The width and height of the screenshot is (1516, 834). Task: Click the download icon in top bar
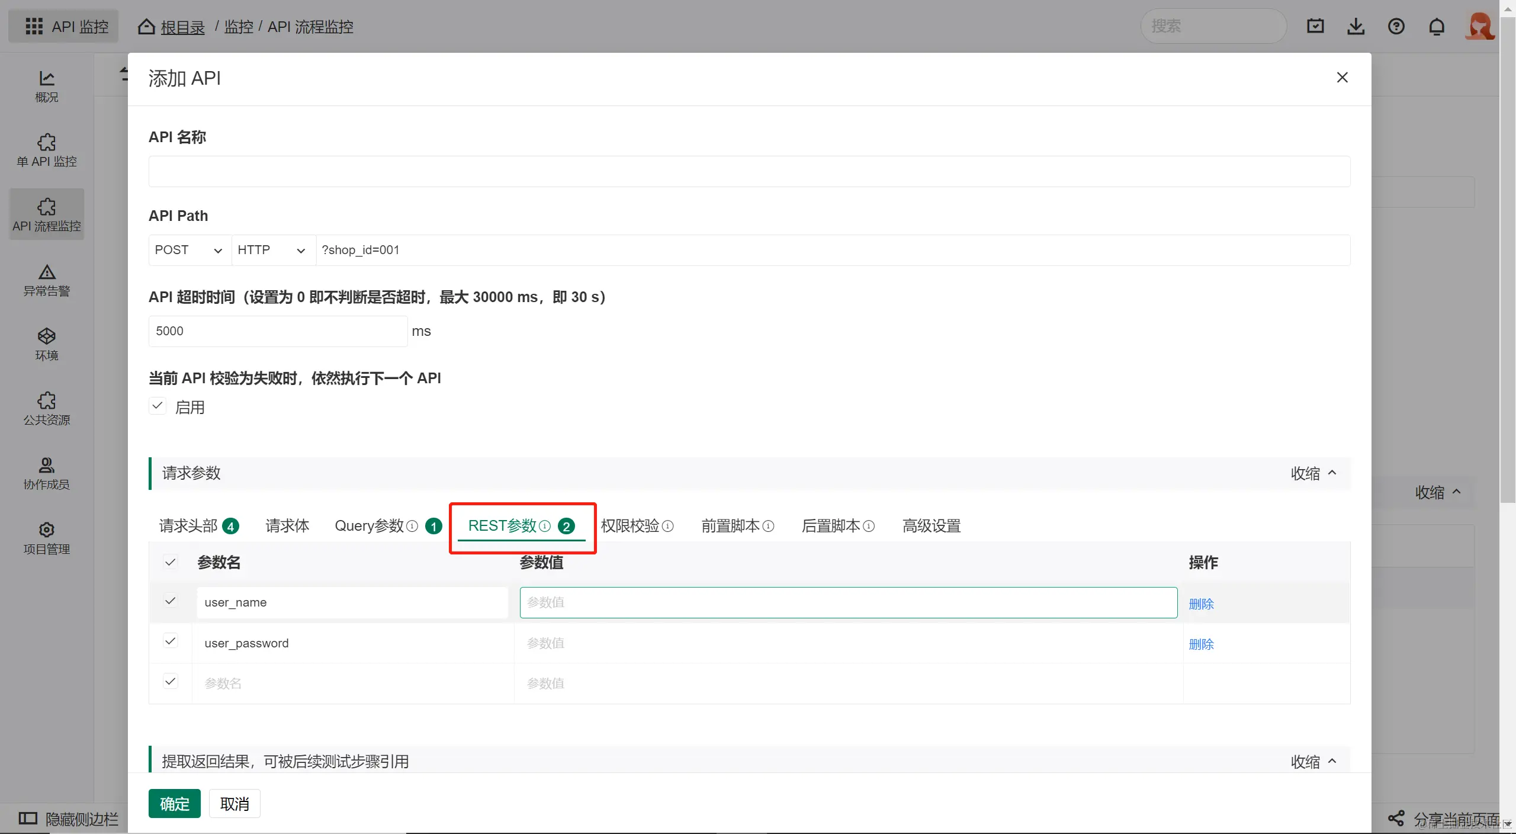1356,27
